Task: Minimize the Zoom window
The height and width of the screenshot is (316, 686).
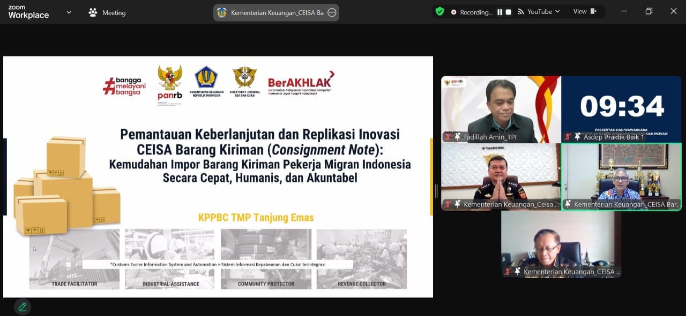Action: click(624, 11)
